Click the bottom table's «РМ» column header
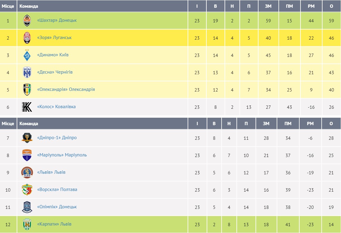This screenshot has height=233, width=341. (x=310, y=123)
